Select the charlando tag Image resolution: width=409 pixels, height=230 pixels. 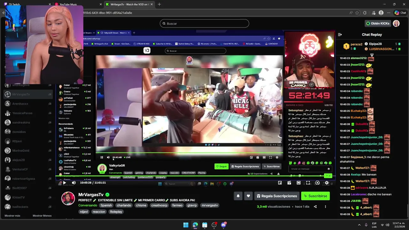click(124, 205)
